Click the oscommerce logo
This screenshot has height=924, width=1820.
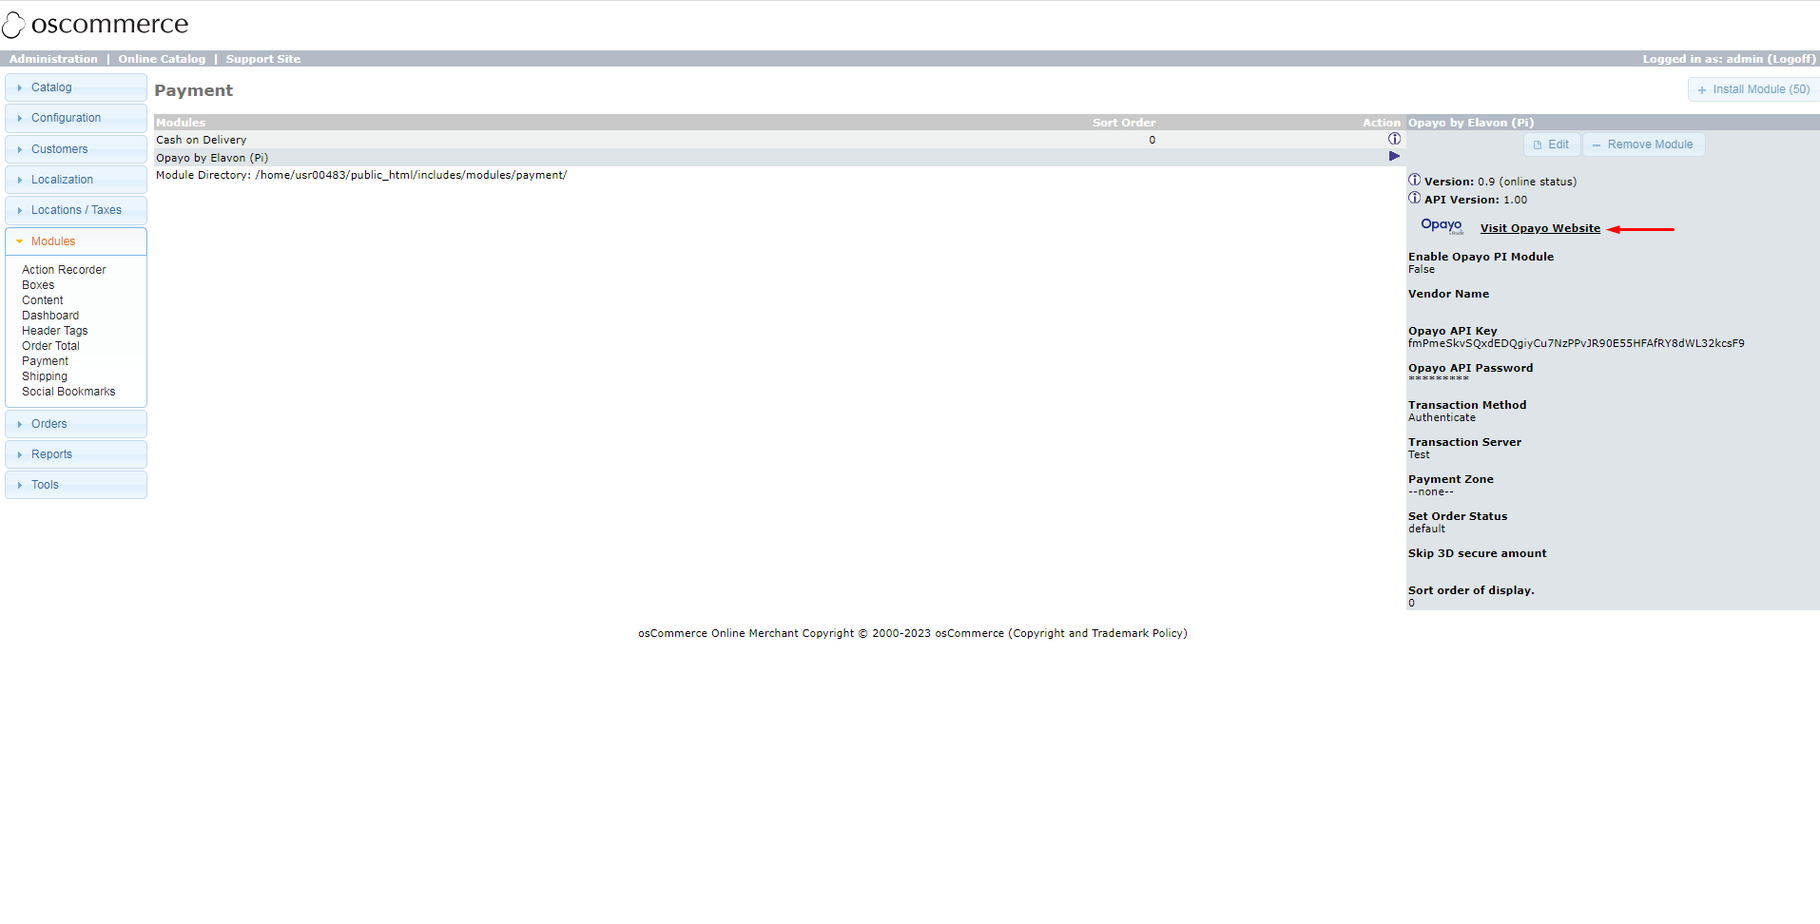coord(95,24)
